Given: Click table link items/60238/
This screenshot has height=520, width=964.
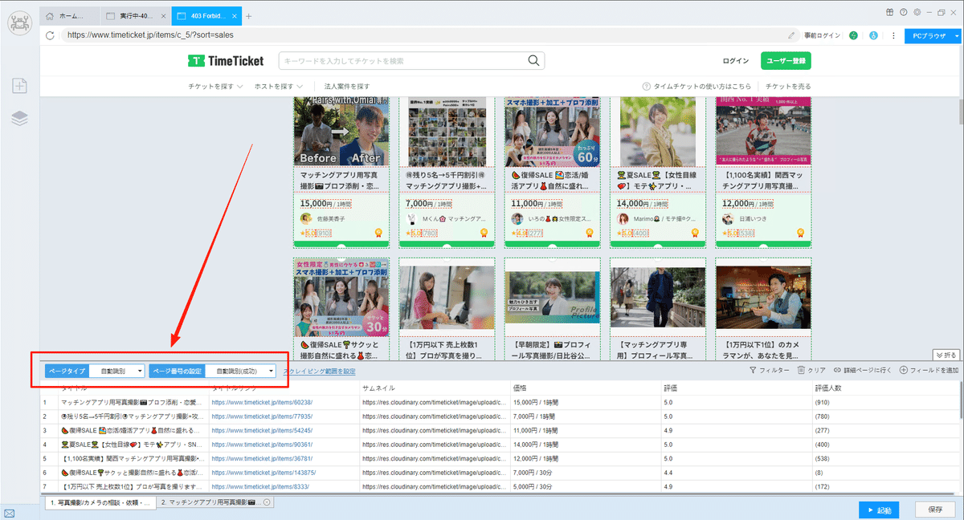Looking at the screenshot, I should pos(262,403).
